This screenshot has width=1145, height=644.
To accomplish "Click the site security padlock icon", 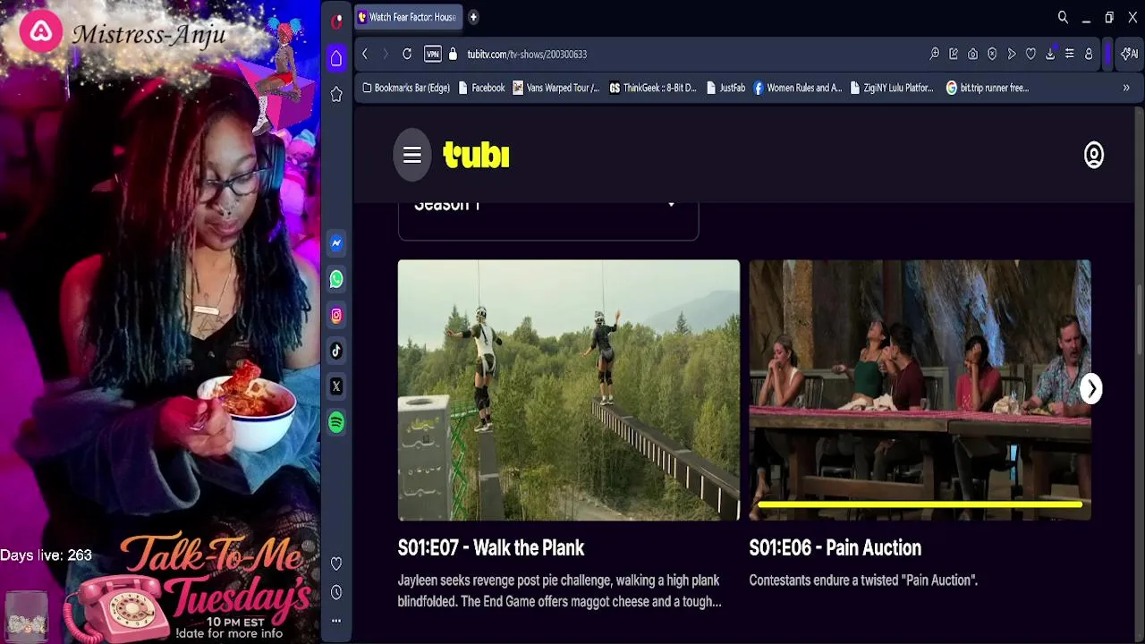I will coord(453,54).
